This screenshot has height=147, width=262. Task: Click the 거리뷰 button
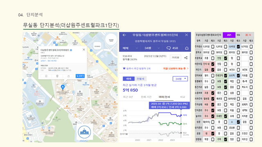[176, 58]
